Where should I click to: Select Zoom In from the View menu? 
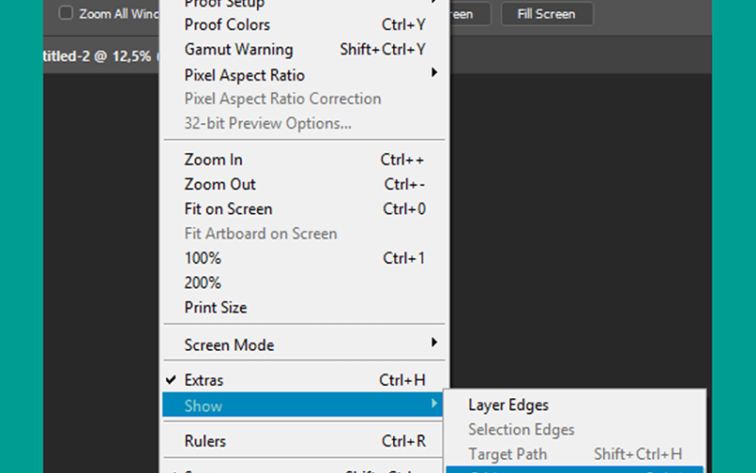303,160
